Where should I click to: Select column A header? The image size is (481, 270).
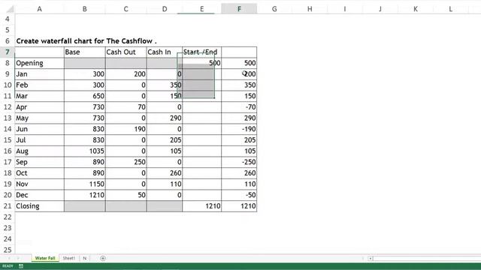40,9
